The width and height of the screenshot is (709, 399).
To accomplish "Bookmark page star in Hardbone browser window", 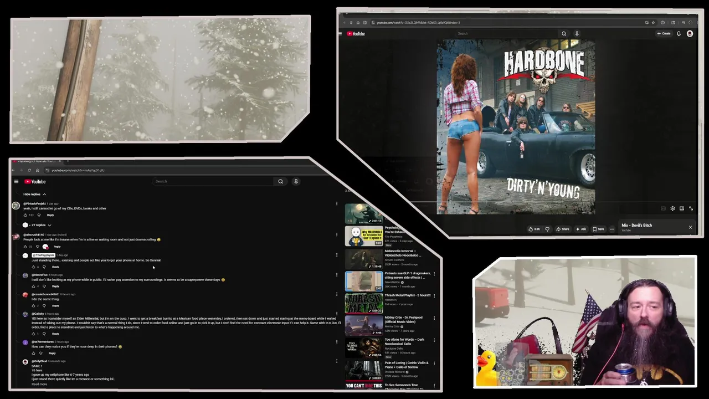I will point(653,23).
